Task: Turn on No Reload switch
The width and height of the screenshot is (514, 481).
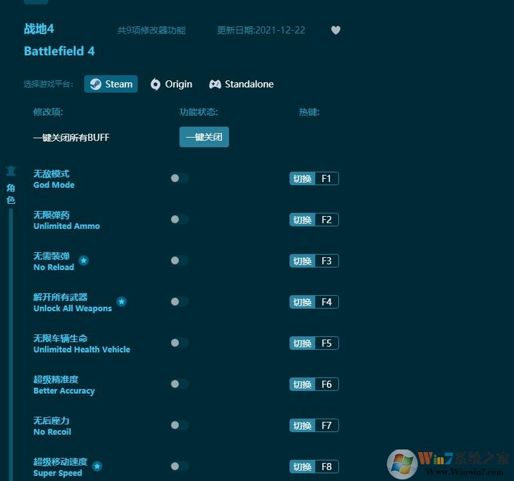Action: point(179,260)
